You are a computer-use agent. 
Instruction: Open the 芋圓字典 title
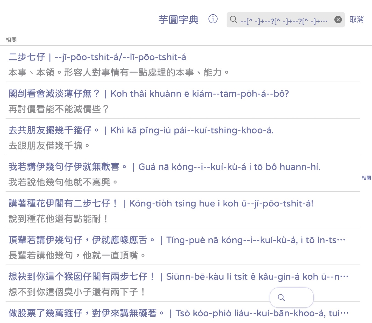[x=179, y=20]
